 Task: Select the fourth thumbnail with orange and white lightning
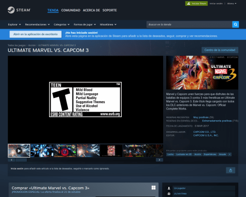88,151
